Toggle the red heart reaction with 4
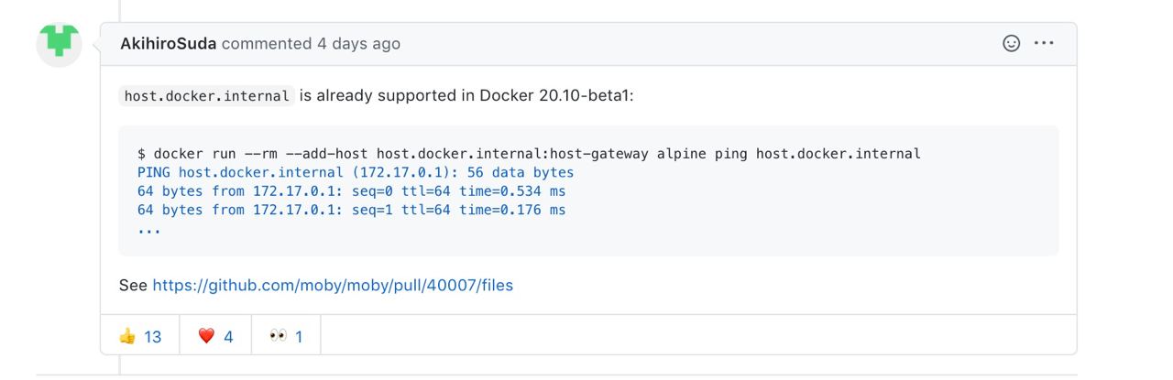 pos(215,336)
